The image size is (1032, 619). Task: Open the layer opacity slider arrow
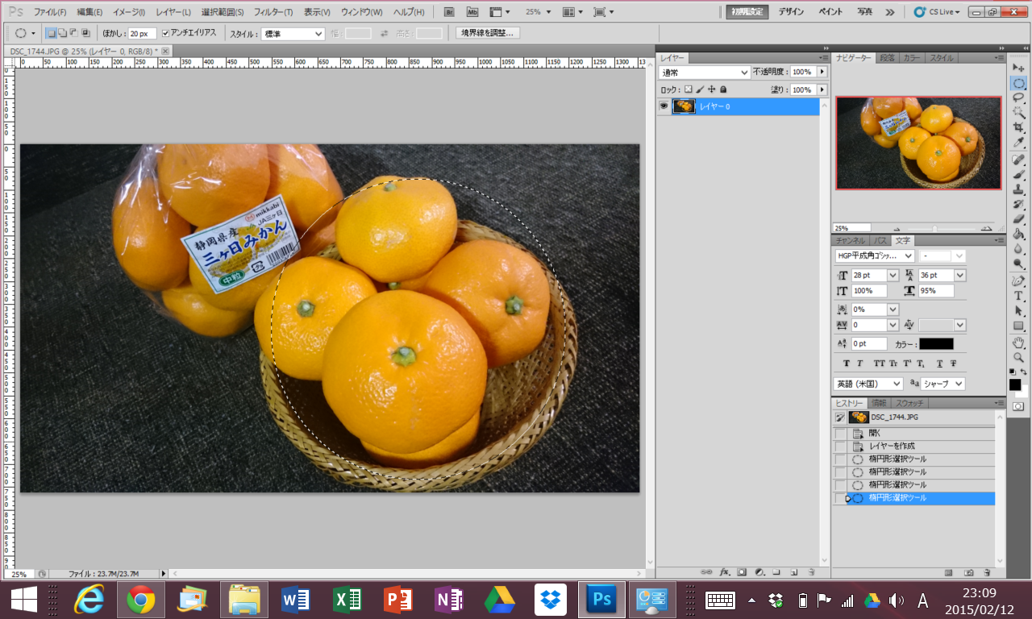[822, 72]
